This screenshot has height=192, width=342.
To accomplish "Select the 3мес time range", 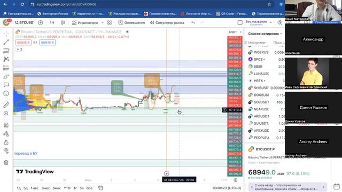I will coord(45,188).
